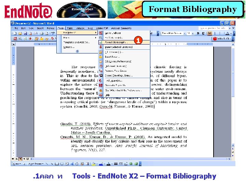Click the red EN EndNote toolbar icon

click(15, 38)
